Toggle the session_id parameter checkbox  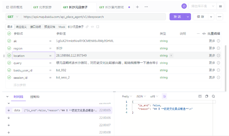pos(9,77)
